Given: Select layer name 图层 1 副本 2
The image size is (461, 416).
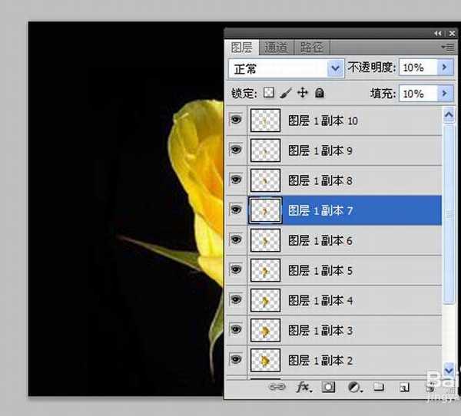Looking at the screenshot, I should [320, 361].
